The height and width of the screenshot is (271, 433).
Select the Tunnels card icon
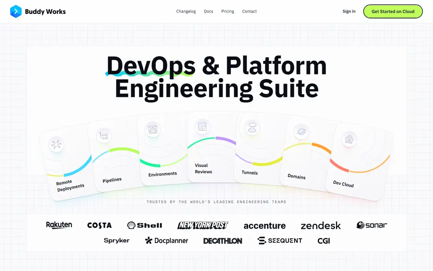click(252, 128)
